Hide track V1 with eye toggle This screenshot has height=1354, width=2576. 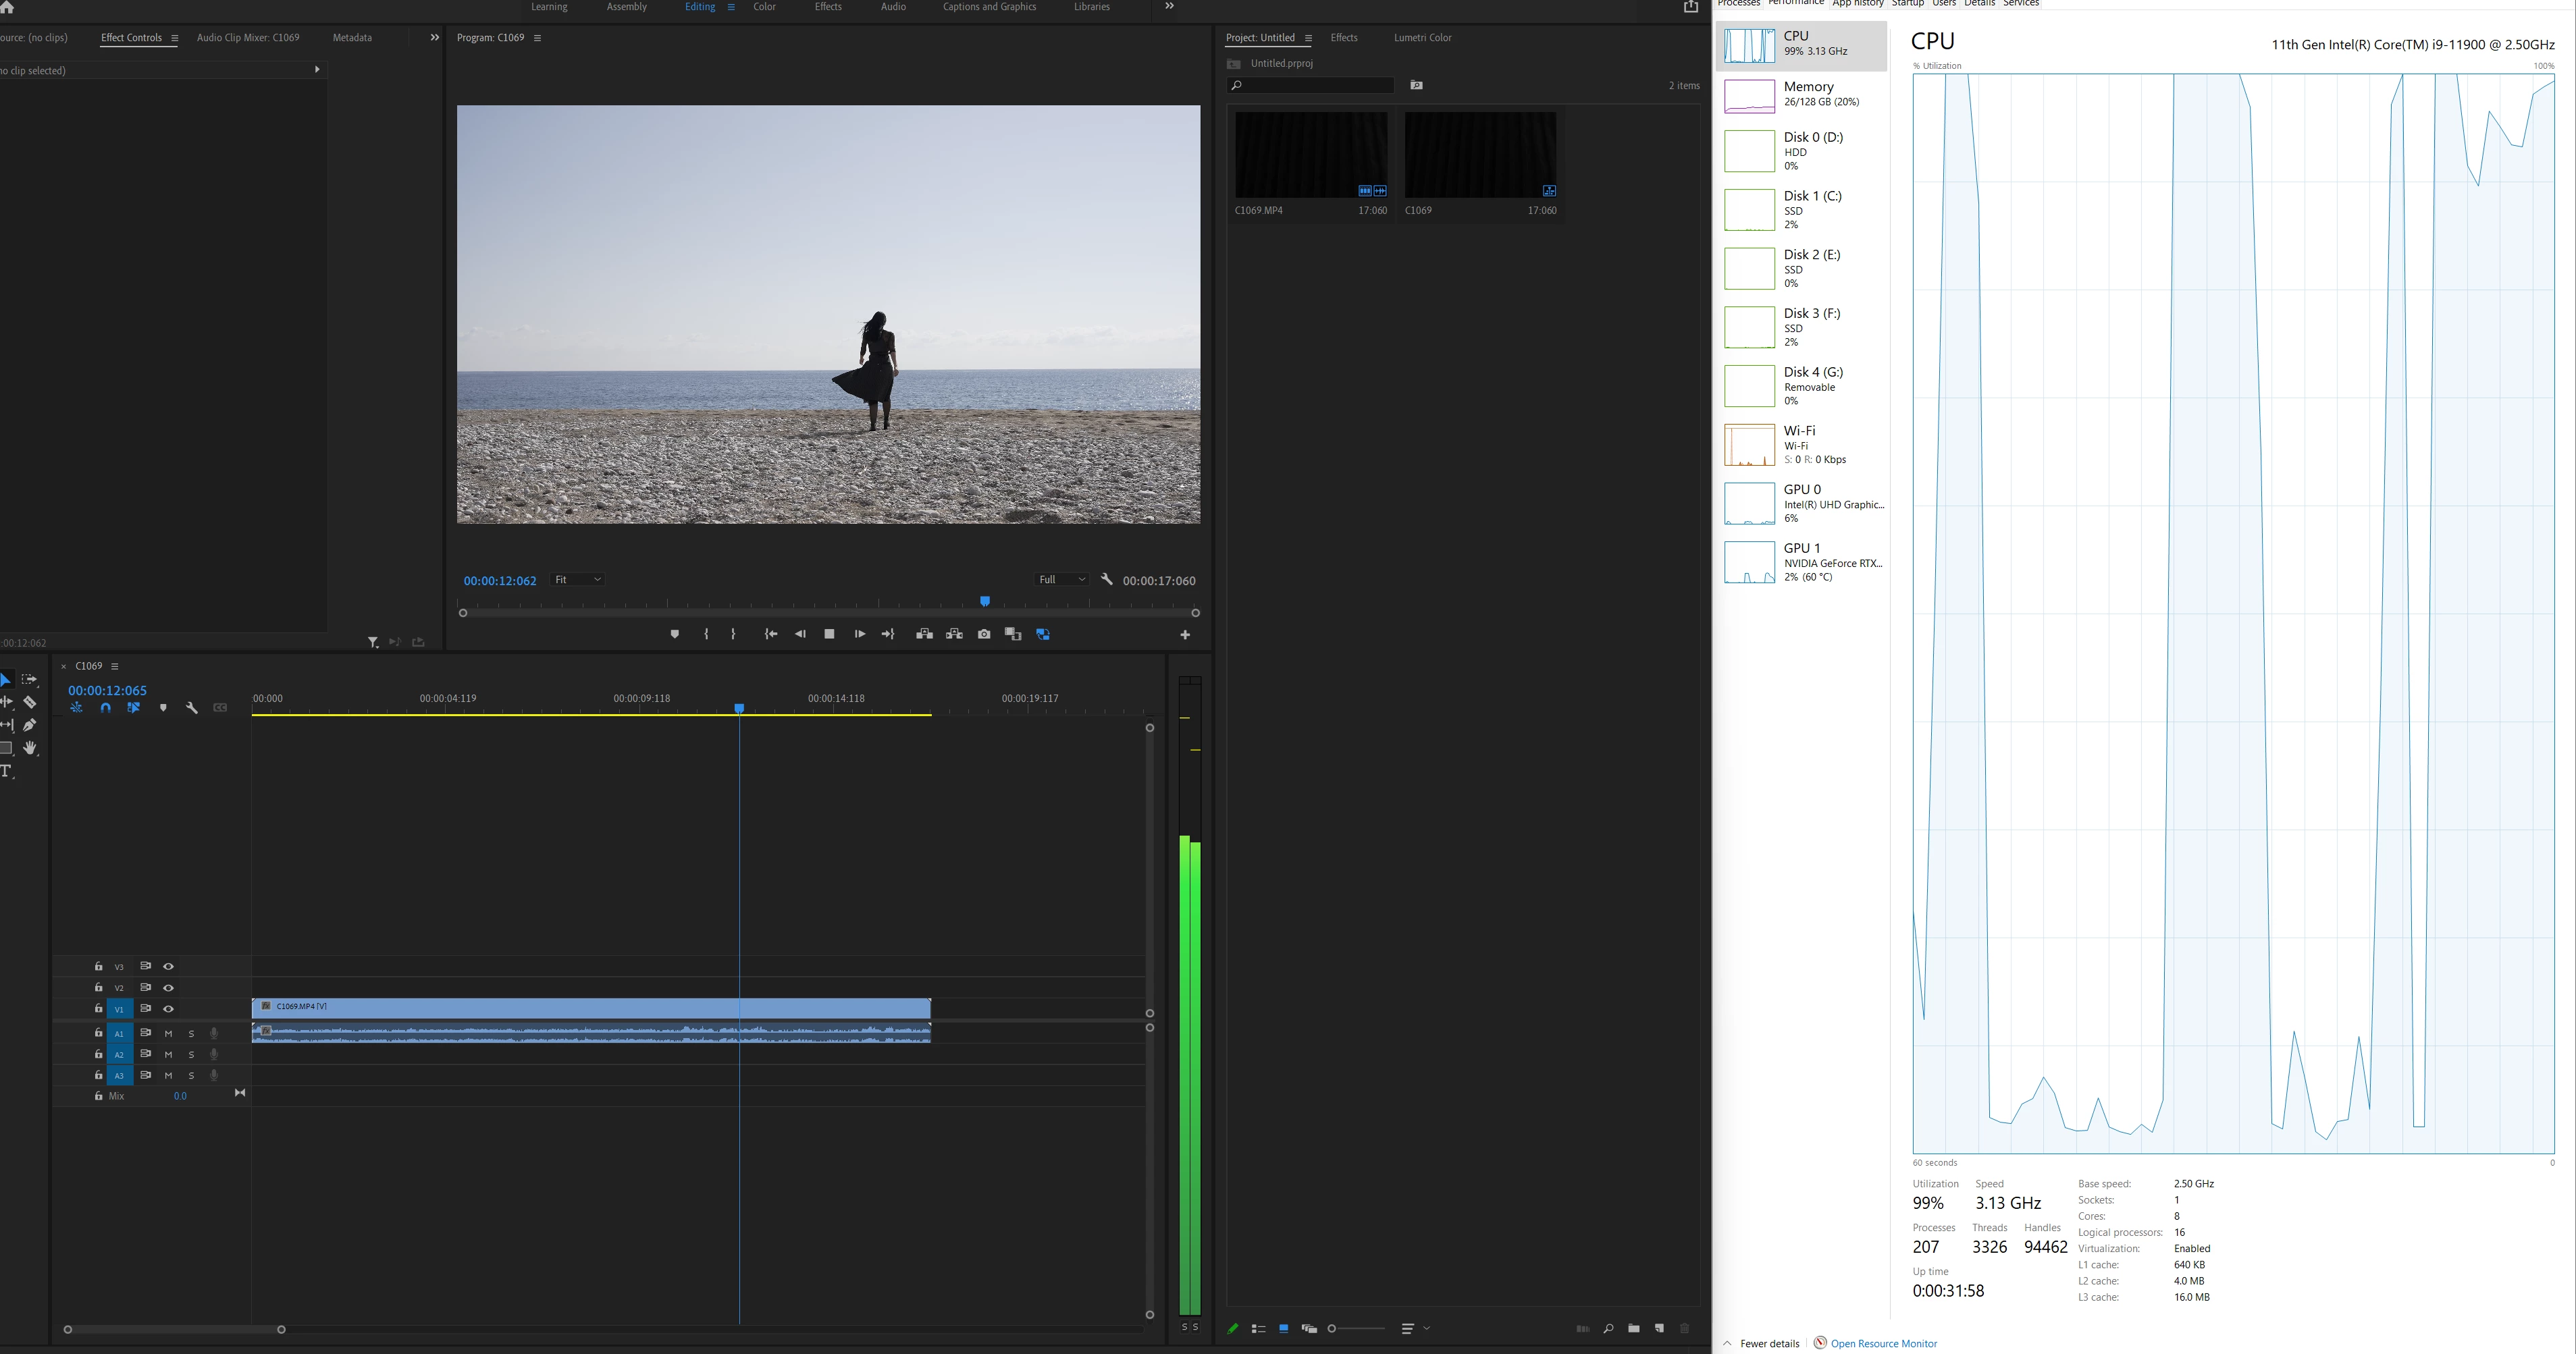click(168, 1009)
